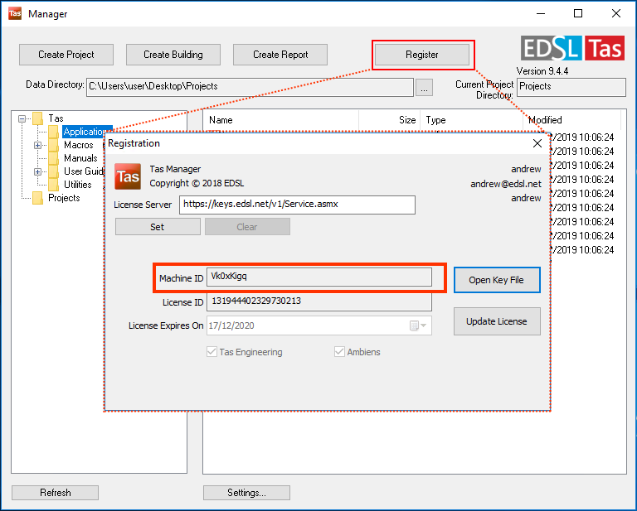Click the Copyright © 2018 EDSL text
This screenshot has width=637, height=511.
(x=197, y=183)
